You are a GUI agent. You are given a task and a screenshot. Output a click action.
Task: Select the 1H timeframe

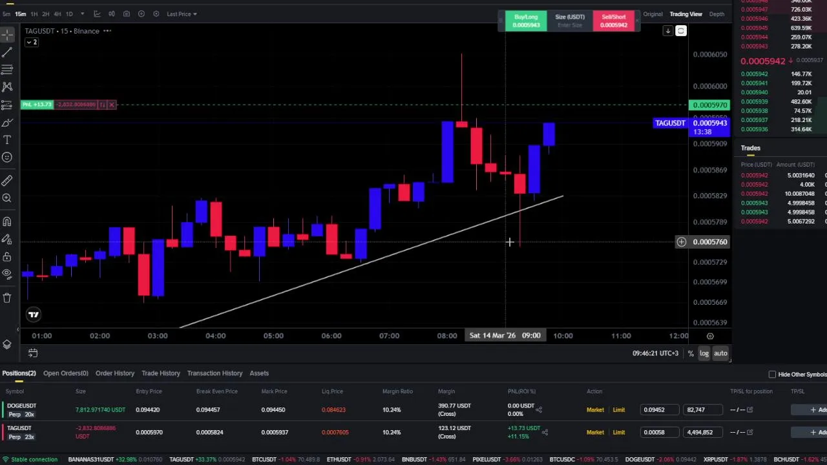pos(34,14)
